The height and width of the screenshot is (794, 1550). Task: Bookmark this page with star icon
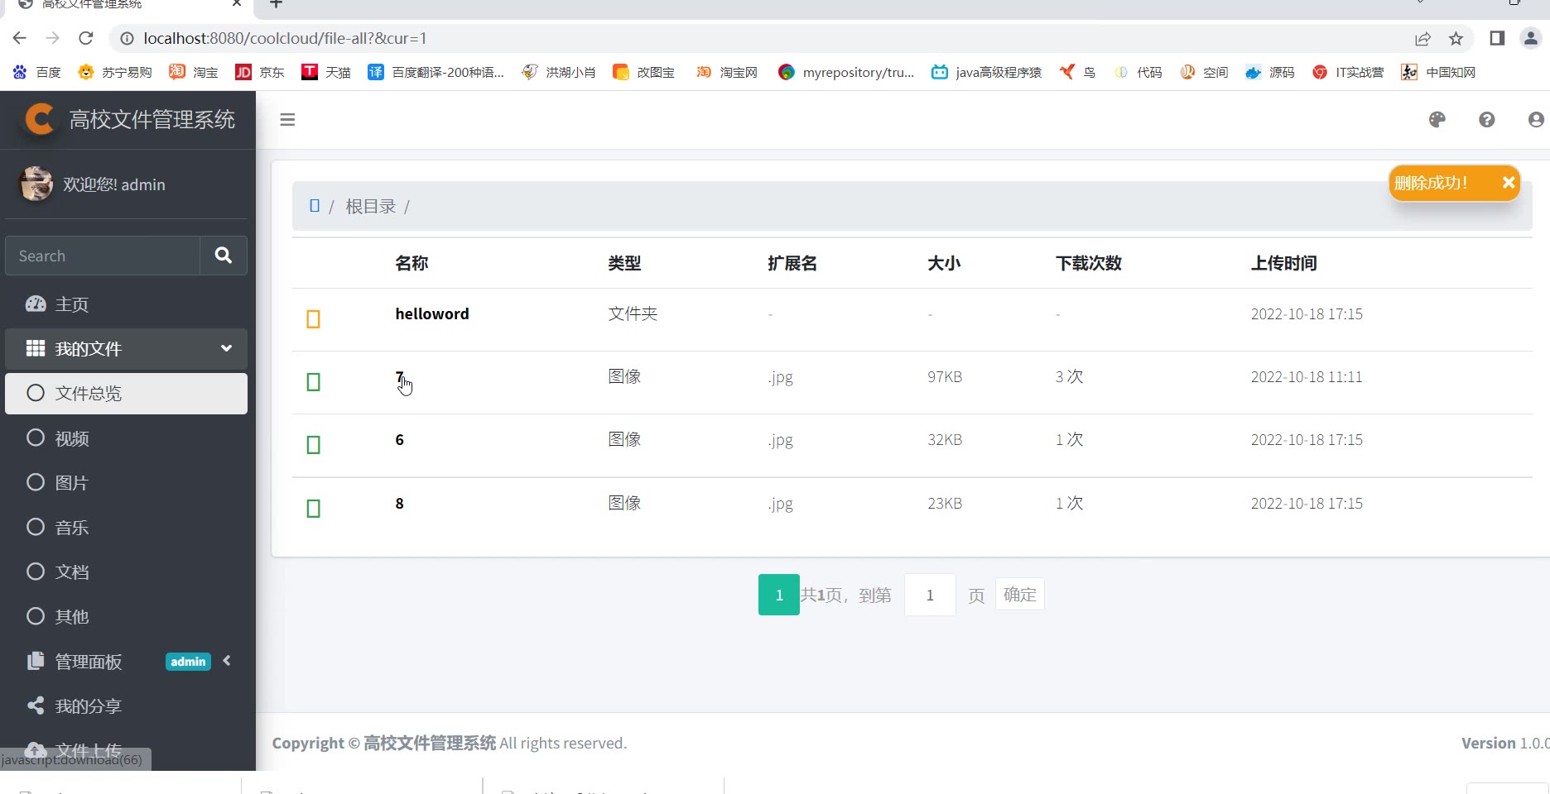(x=1456, y=39)
